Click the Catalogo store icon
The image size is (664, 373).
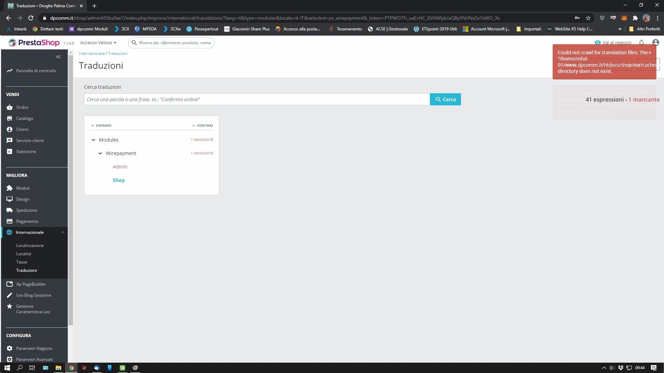[x=9, y=118]
